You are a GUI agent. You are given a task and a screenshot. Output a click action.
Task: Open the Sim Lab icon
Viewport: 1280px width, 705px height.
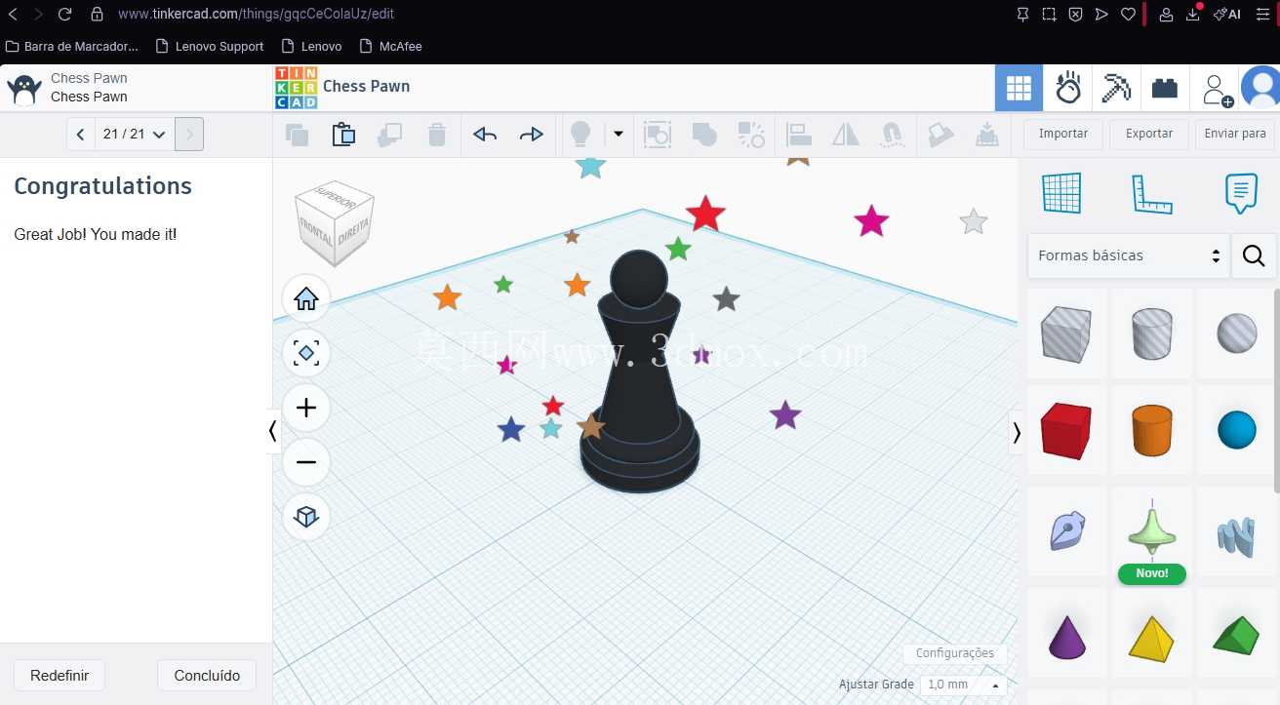tap(1068, 89)
